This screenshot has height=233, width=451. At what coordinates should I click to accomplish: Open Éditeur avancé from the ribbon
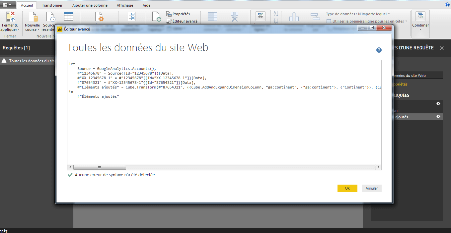tap(182, 21)
